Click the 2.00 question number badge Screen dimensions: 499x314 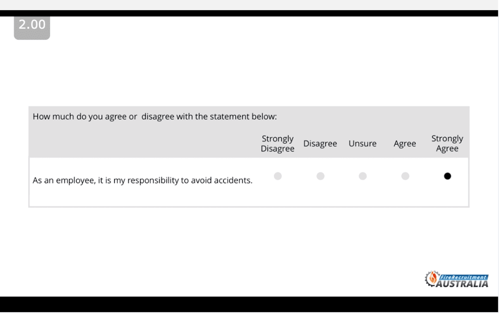(x=32, y=25)
